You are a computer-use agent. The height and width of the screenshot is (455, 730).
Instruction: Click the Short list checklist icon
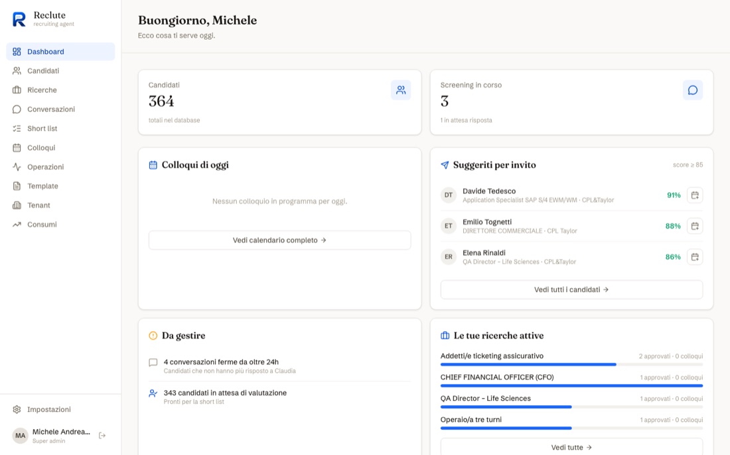[x=17, y=128]
